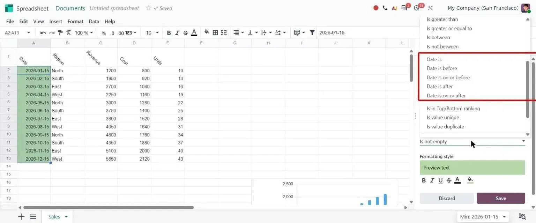Decrease decimal places with .0 icon
Image resolution: width=536 pixels, height=223 pixels.
click(x=112, y=33)
